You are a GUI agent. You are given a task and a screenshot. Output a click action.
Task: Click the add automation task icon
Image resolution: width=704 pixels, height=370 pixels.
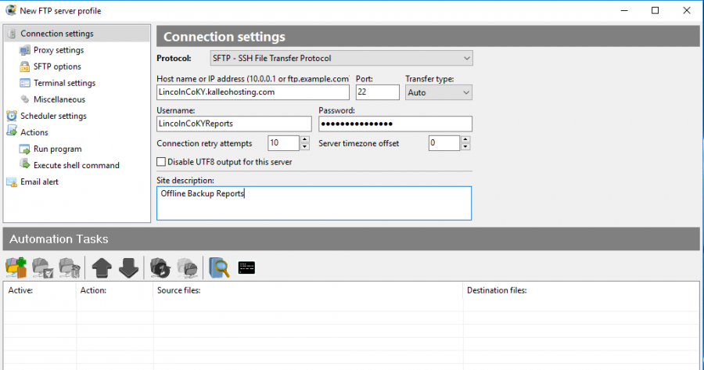point(16,268)
